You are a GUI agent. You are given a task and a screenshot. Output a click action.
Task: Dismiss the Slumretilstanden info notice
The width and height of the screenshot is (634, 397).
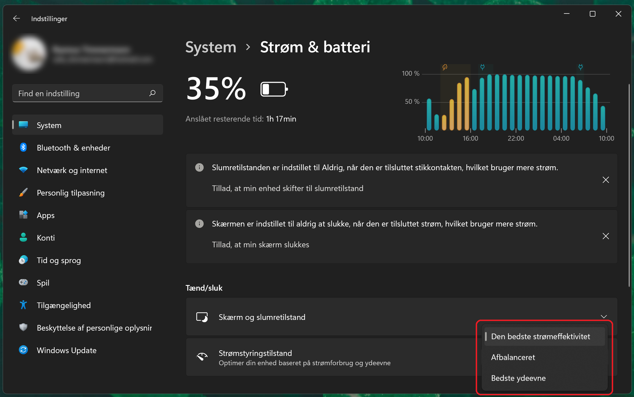point(606,180)
